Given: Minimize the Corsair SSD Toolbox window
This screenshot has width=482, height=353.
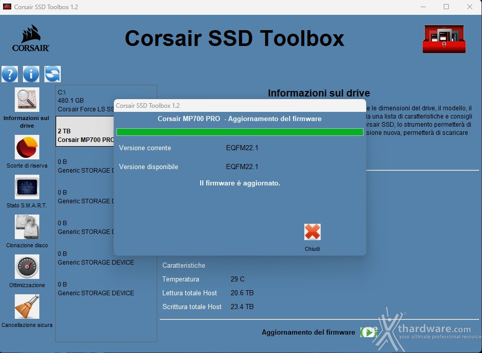Looking at the screenshot, I should point(423,7).
